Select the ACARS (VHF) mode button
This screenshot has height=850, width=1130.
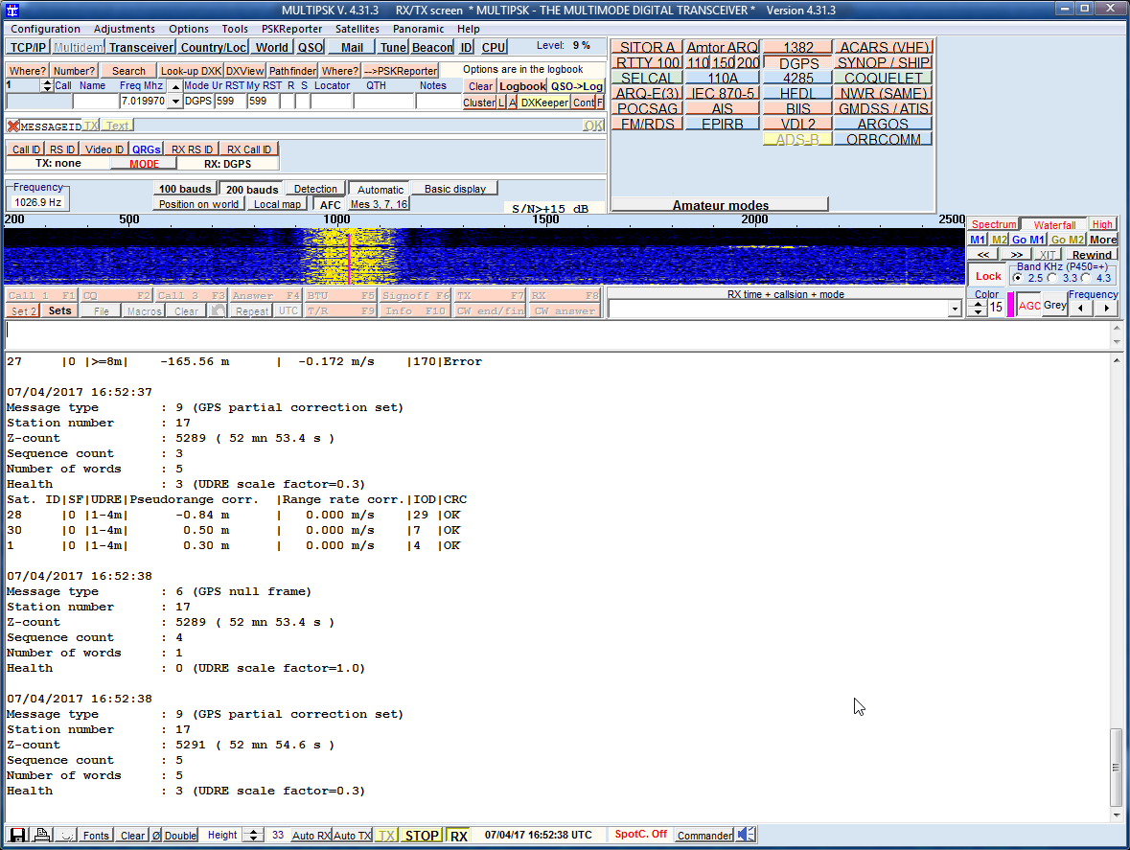pyautogui.click(x=884, y=48)
